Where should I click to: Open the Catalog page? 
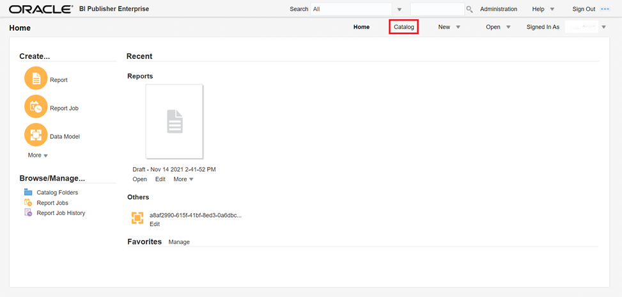point(404,27)
